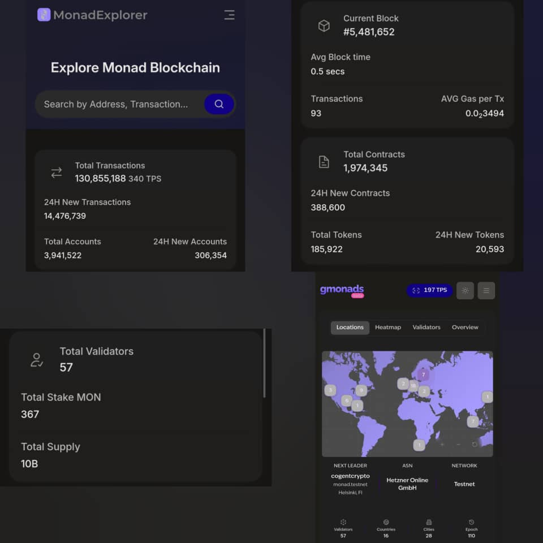Click the 93 transactions value

pyautogui.click(x=316, y=113)
